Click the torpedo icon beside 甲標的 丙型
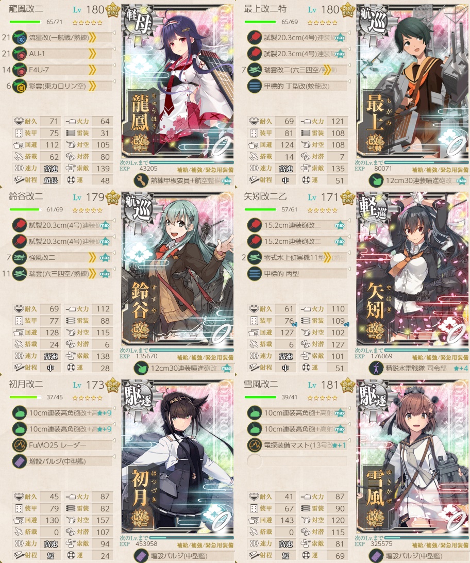The width and height of the screenshot is (470, 563). click(x=255, y=274)
